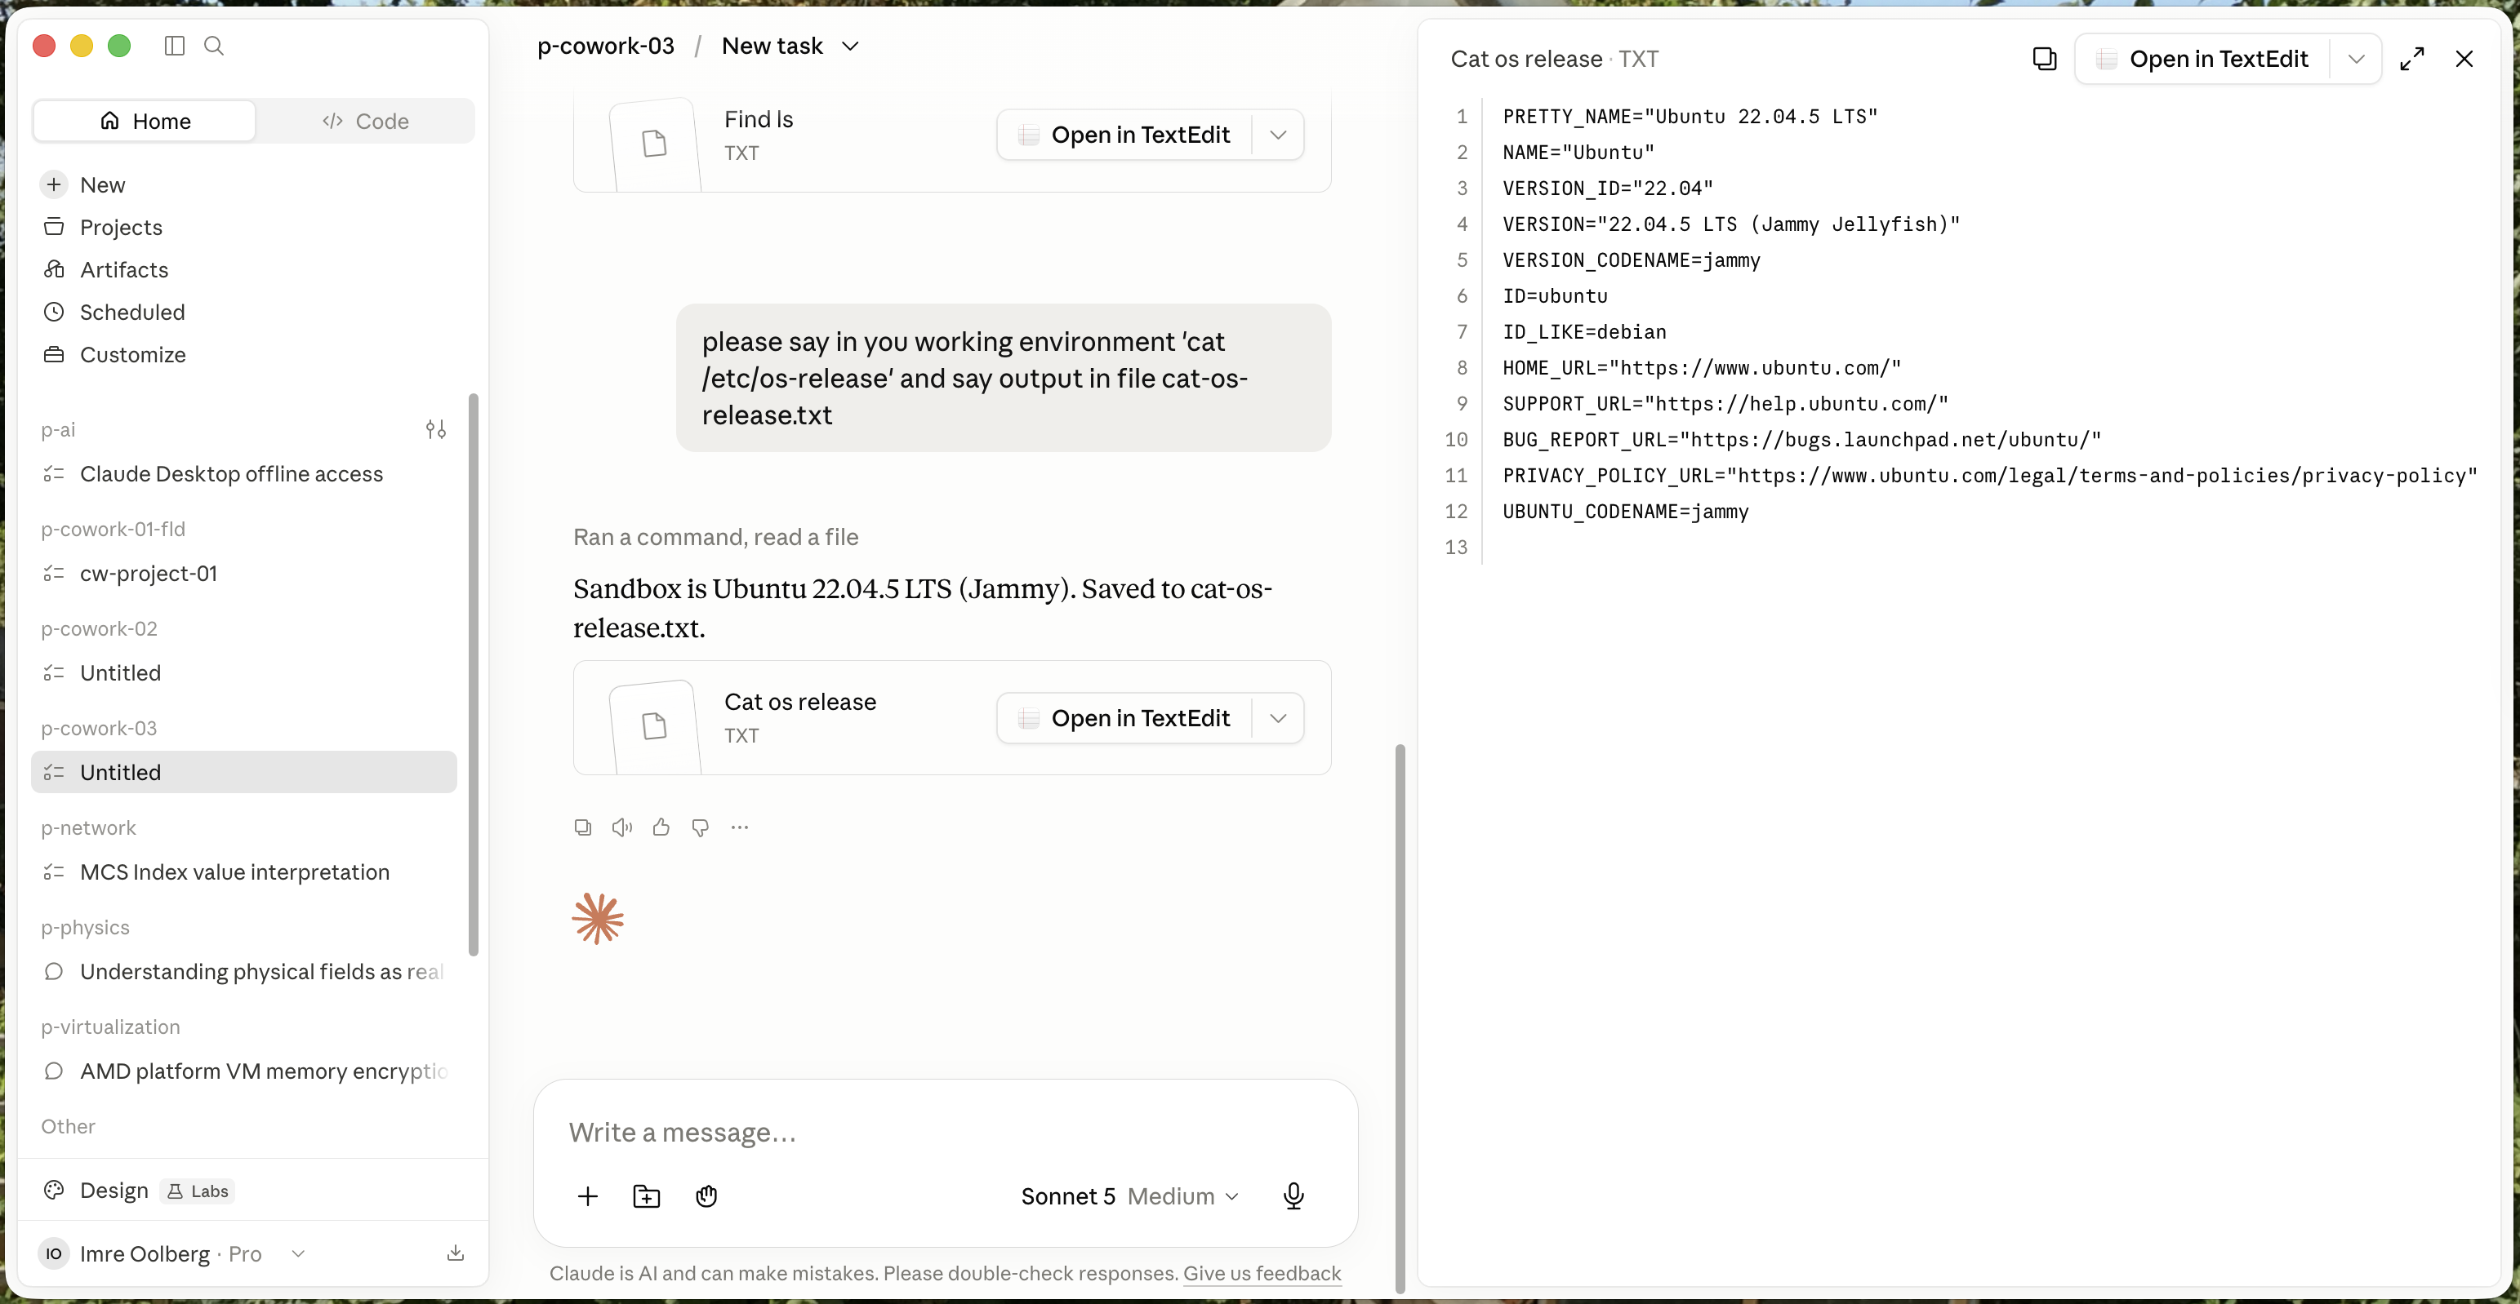
Task: Click the New item in sidebar
Action: [103, 184]
